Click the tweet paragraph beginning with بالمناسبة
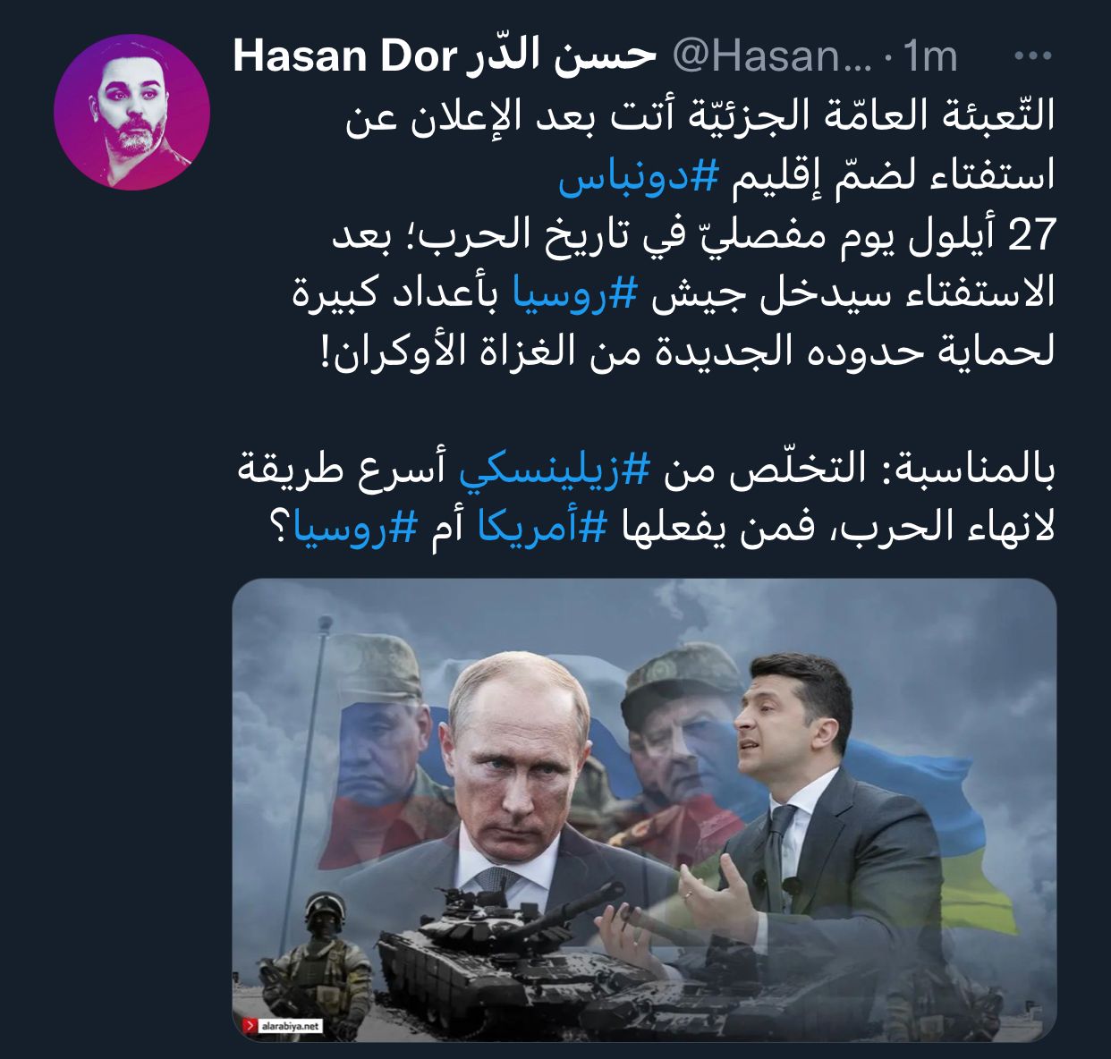The height and width of the screenshot is (1059, 1111). click(x=648, y=499)
